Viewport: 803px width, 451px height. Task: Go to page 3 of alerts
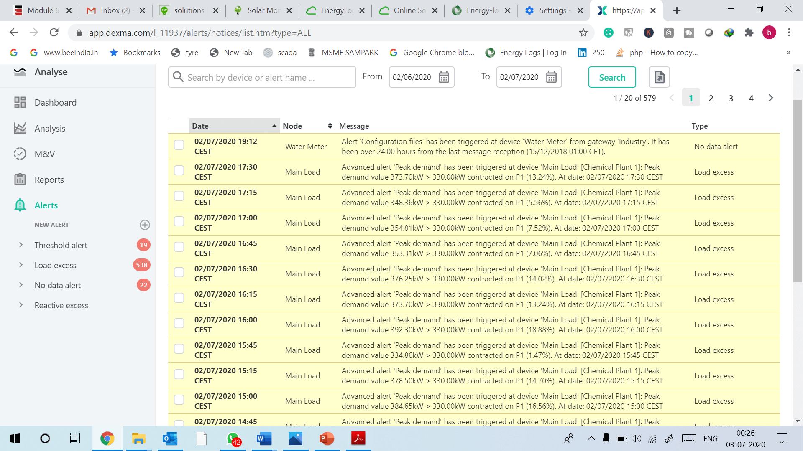click(x=731, y=99)
